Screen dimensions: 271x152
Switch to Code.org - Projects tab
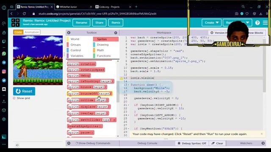(113, 7)
